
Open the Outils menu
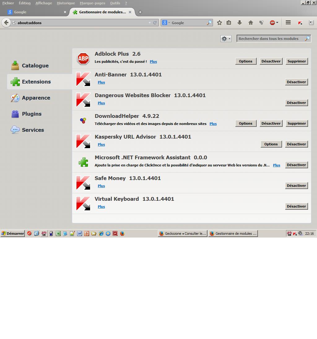(x=115, y=3)
